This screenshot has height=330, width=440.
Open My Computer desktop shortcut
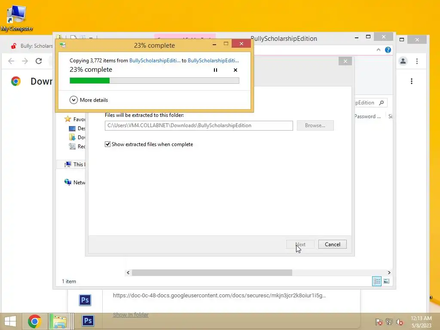point(17,18)
